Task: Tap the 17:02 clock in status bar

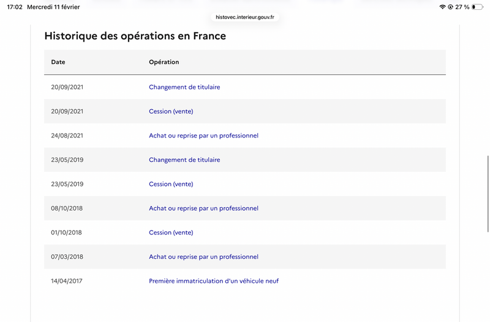Action: click(15, 7)
